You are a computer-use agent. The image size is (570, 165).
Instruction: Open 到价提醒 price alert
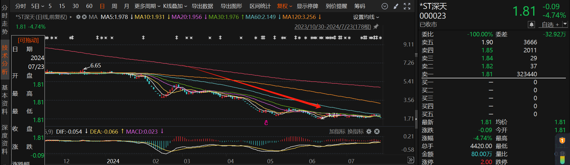pyautogui.click(x=336, y=6)
